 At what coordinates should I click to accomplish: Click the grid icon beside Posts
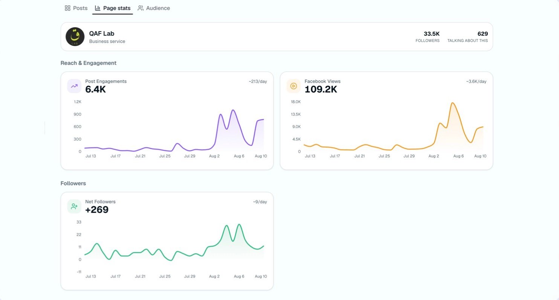coord(68,8)
